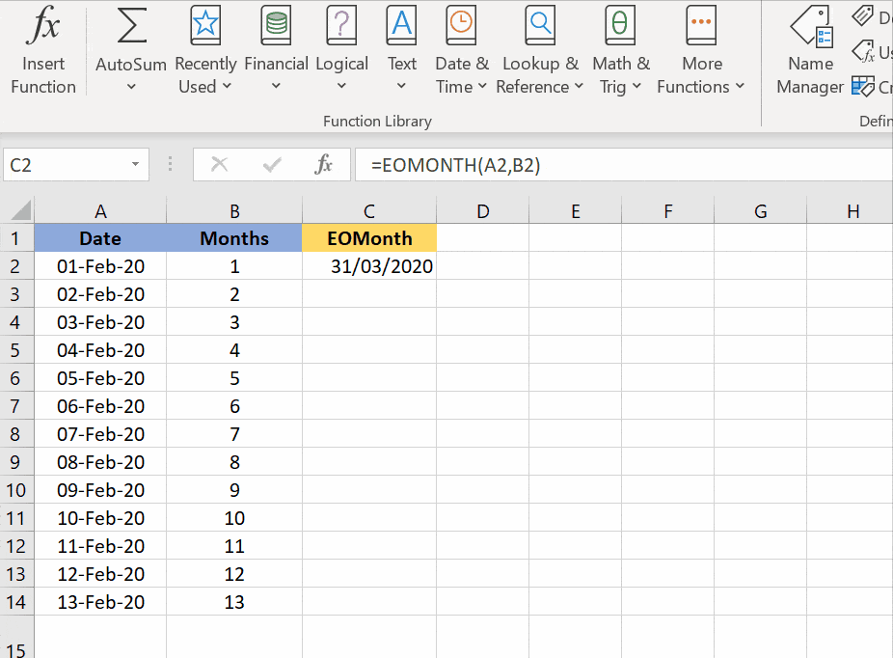This screenshot has width=893, height=658.
Task: Cancel the formula entry with X button
Action: click(x=220, y=165)
